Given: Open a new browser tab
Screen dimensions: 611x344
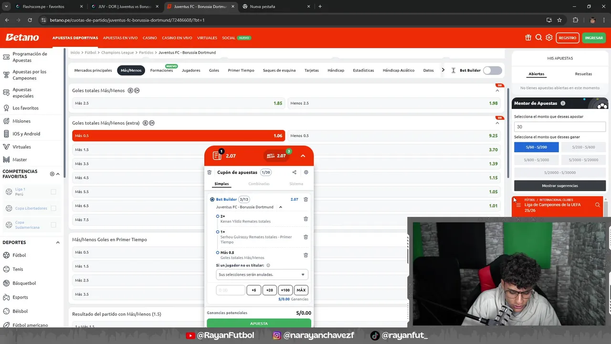Looking at the screenshot, I should click(320, 7).
